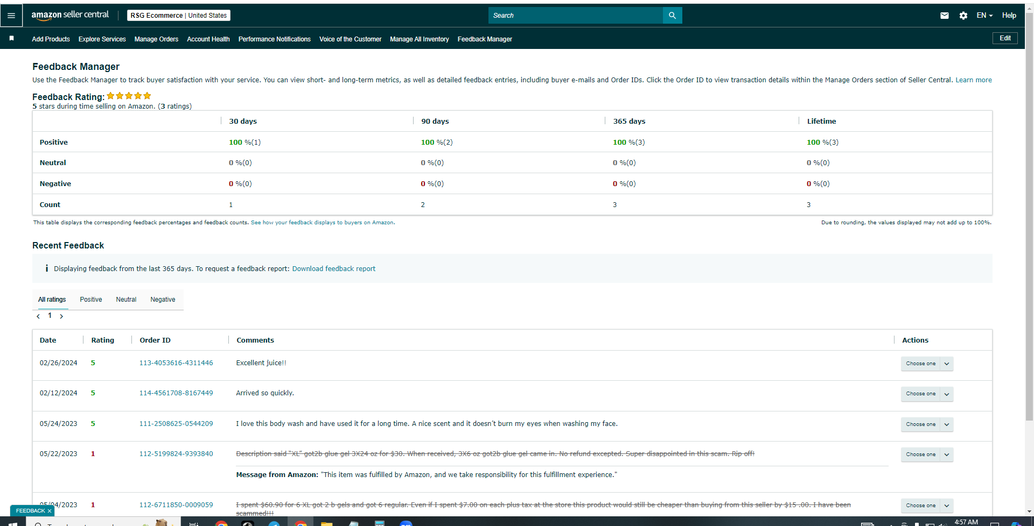Open Account Health menu item
The height and width of the screenshot is (526, 1034).
[x=208, y=39]
